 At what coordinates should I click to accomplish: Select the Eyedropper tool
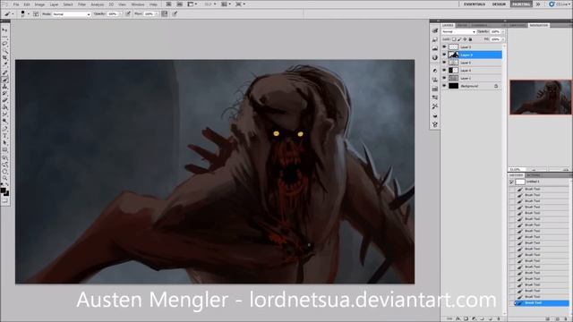pos(4,65)
